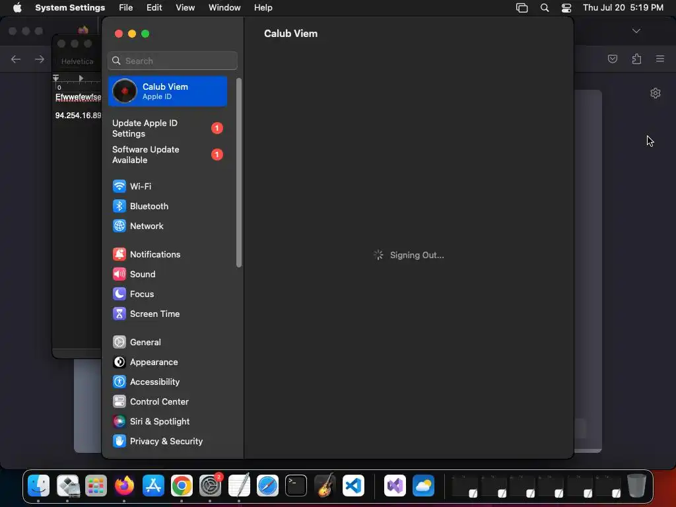Click Firefox forward arrow in background window

[x=39, y=59]
